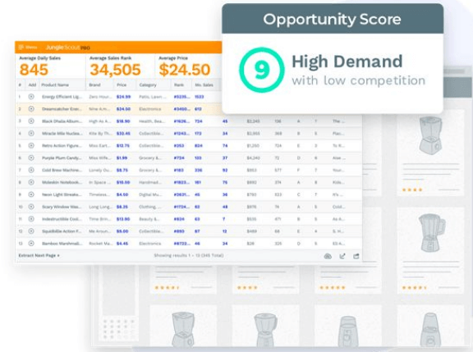Add Cold Brew Machine product via plus icon
Viewport: 473px width, 352px height.
(x=31, y=170)
